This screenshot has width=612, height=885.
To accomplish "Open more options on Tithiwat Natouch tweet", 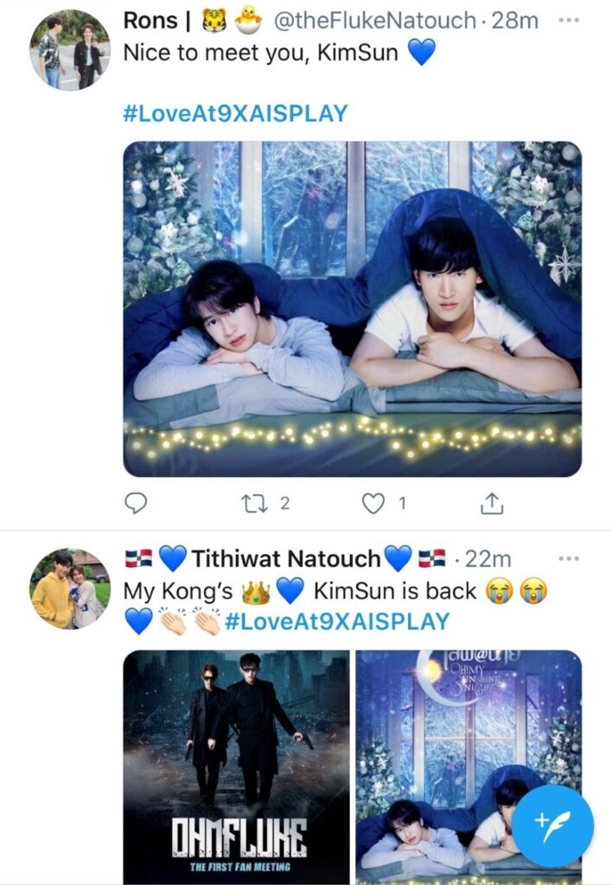I will 568,559.
